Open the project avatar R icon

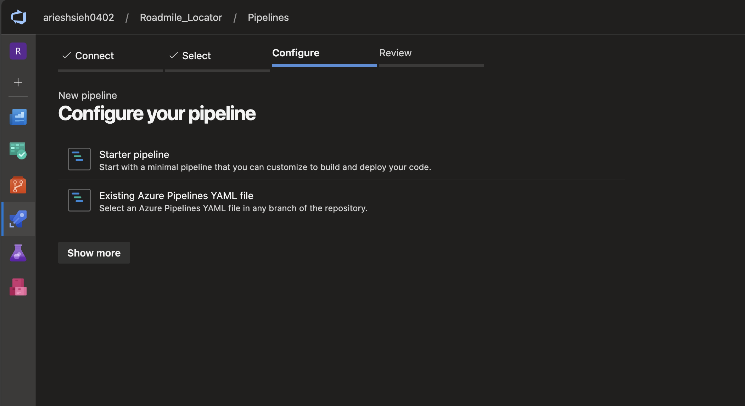[x=18, y=51]
